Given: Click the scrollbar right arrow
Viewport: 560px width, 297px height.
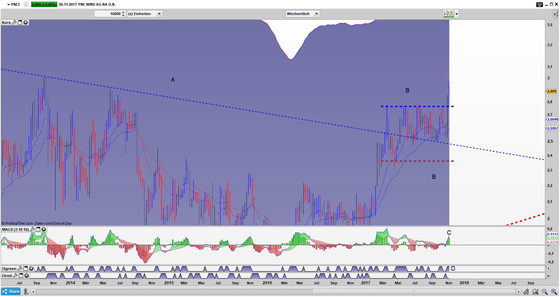Looking at the screenshot, I should [x=518, y=292].
